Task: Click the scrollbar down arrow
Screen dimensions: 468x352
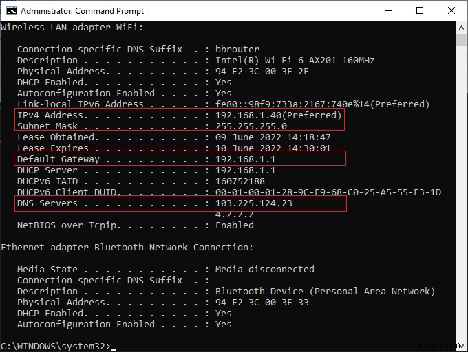Action: [462, 346]
